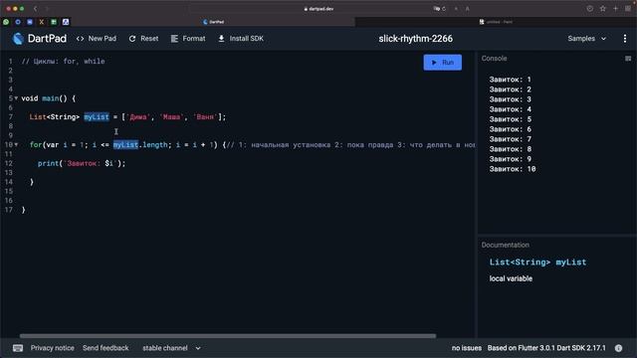Viewport: 637px width, 358px height.
Task: Open the blue-white pinned tab icon
Action: click(66, 22)
